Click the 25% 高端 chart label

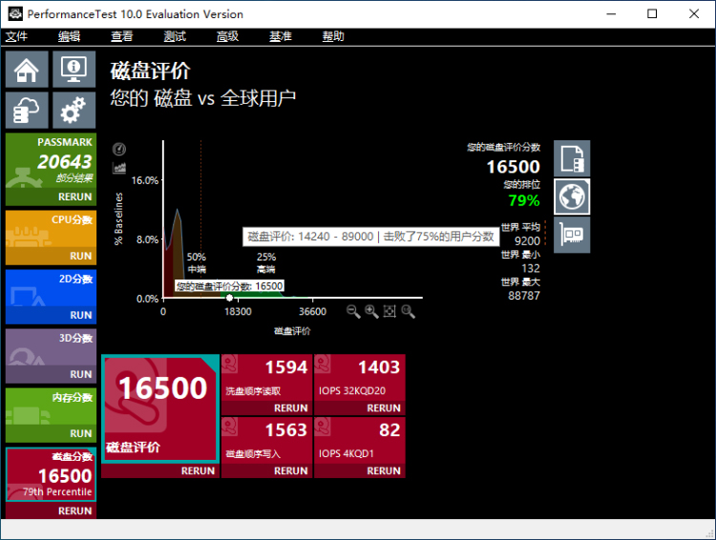pos(266,263)
